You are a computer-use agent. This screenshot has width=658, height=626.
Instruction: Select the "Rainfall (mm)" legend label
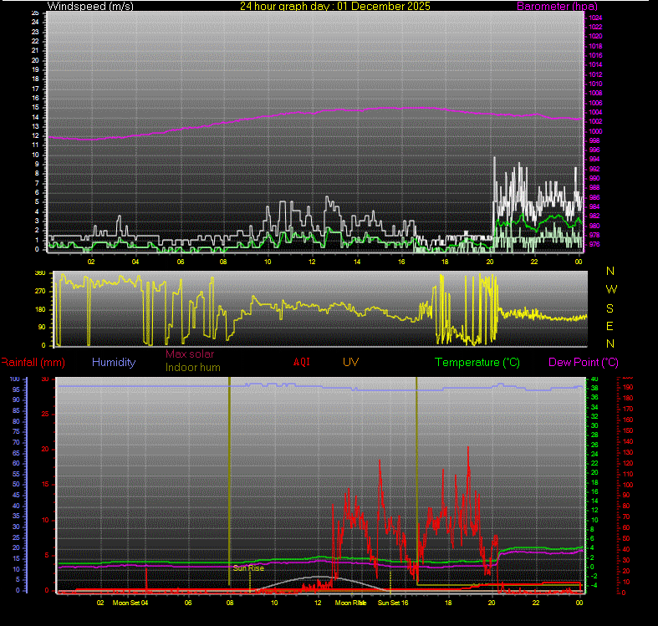click(x=33, y=362)
